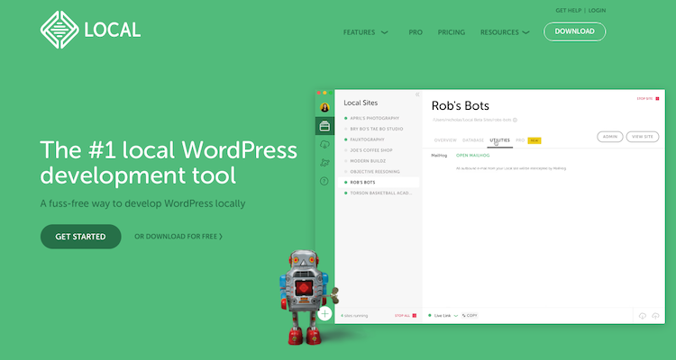The image size is (676, 360).
Task: Click the red Stop Site square icon
Action: coord(657,99)
